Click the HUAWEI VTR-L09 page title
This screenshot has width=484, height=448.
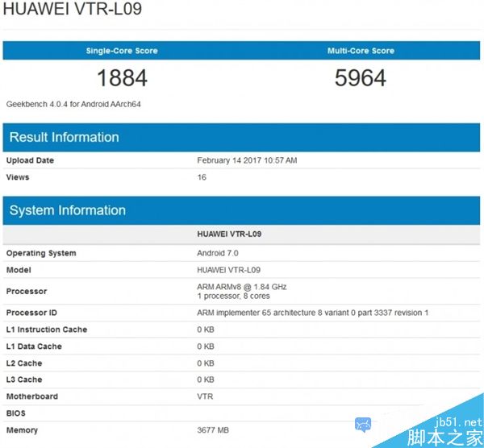(72, 8)
